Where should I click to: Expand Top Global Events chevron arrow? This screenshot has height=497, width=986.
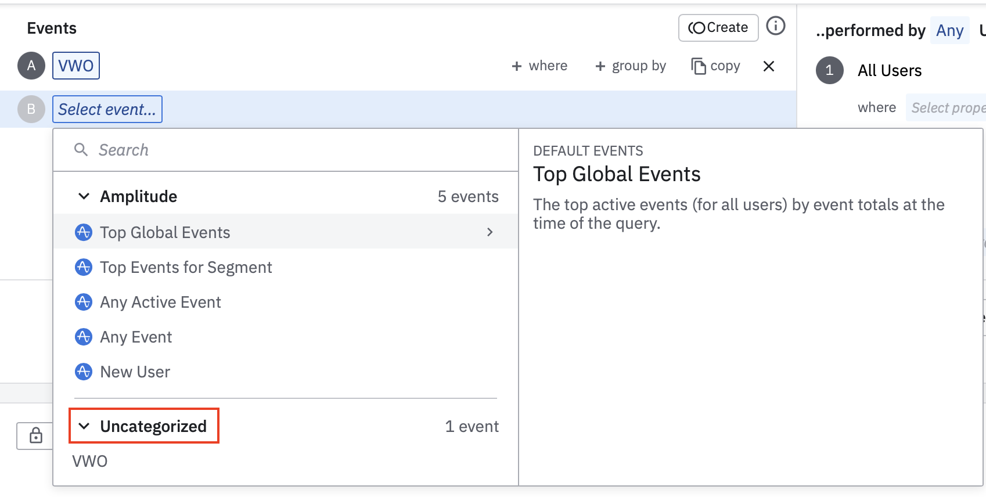click(490, 232)
